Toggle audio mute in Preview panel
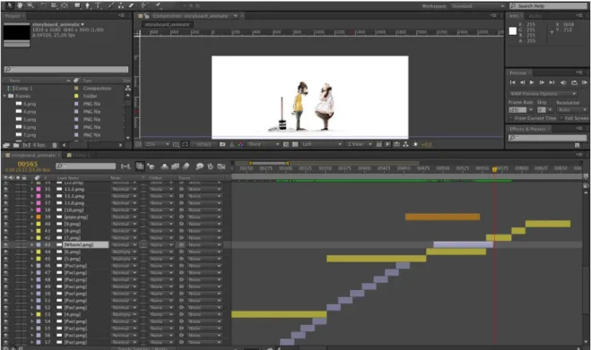 563,82
